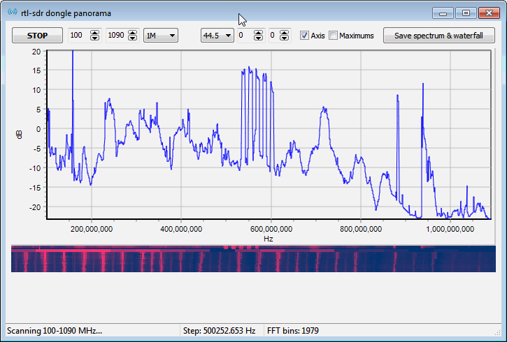507x342 pixels.
Task: Decrease the start frequency 100 with down arrow
Action: [x=94, y=39]
